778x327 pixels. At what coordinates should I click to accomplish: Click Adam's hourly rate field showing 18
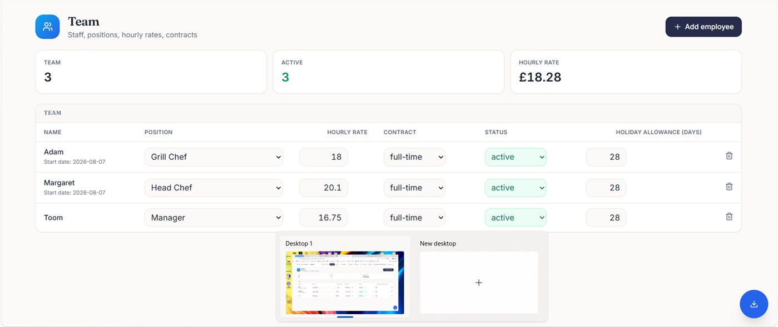[324, 157]
